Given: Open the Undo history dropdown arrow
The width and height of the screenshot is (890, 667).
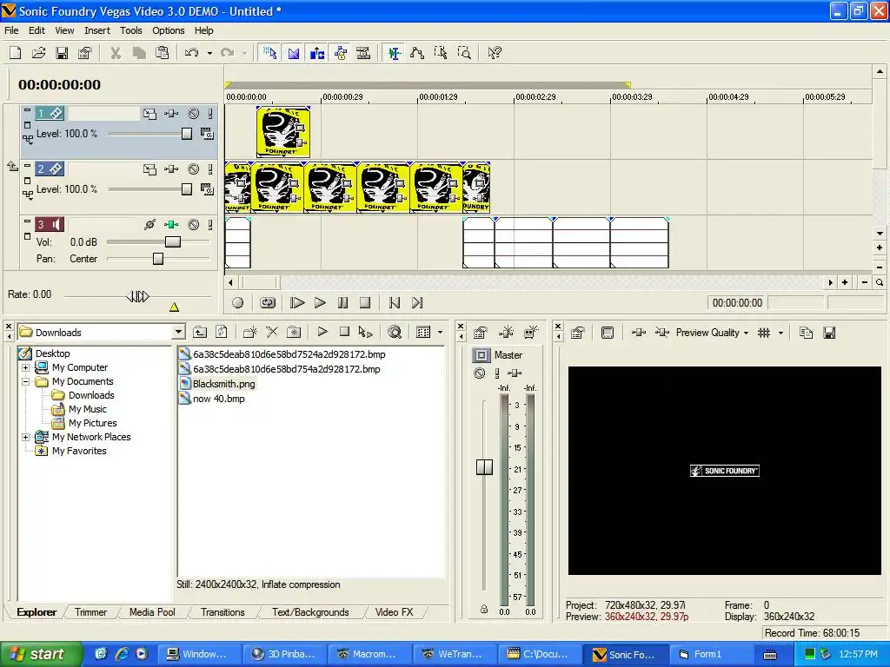Looking at the screenshot, I should [x=209, y=53].
